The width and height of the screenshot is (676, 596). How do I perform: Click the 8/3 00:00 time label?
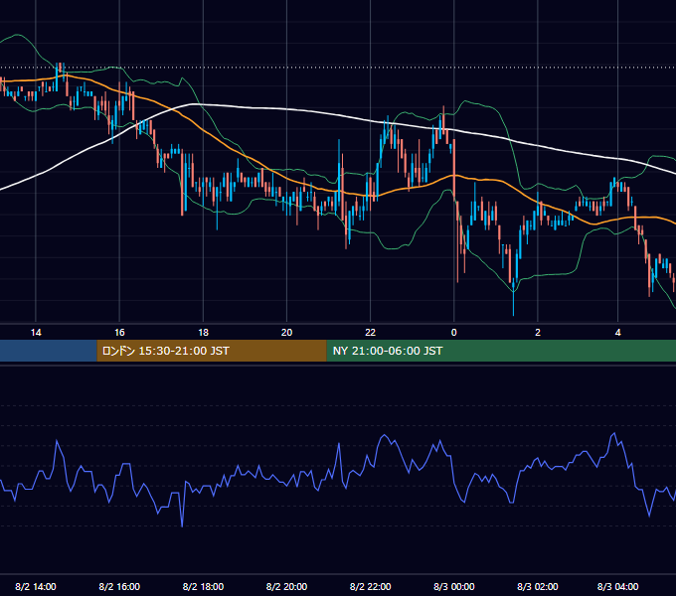point(454,586)
